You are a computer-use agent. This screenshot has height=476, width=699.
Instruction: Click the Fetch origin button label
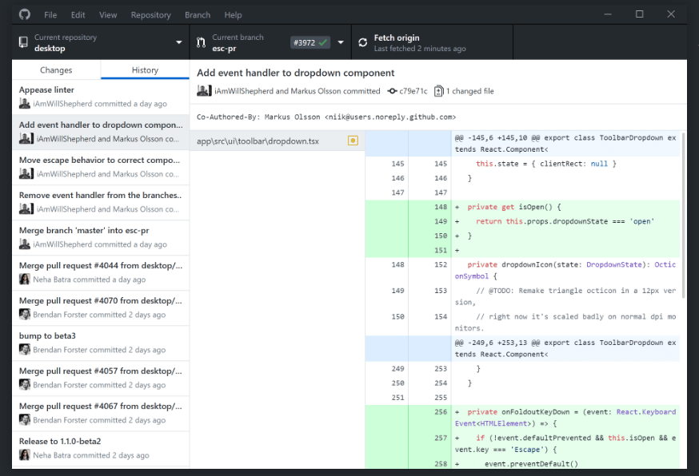tap(397, 38)
